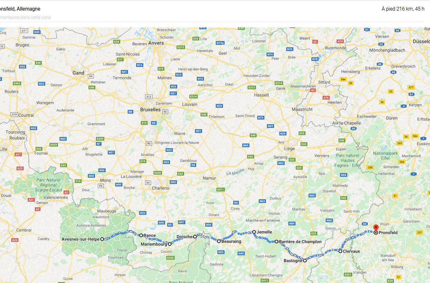The height and width of the screenshot is (283, 430).
Task: Click the Mariembourg waypoint circle
Action: point(169,244)
